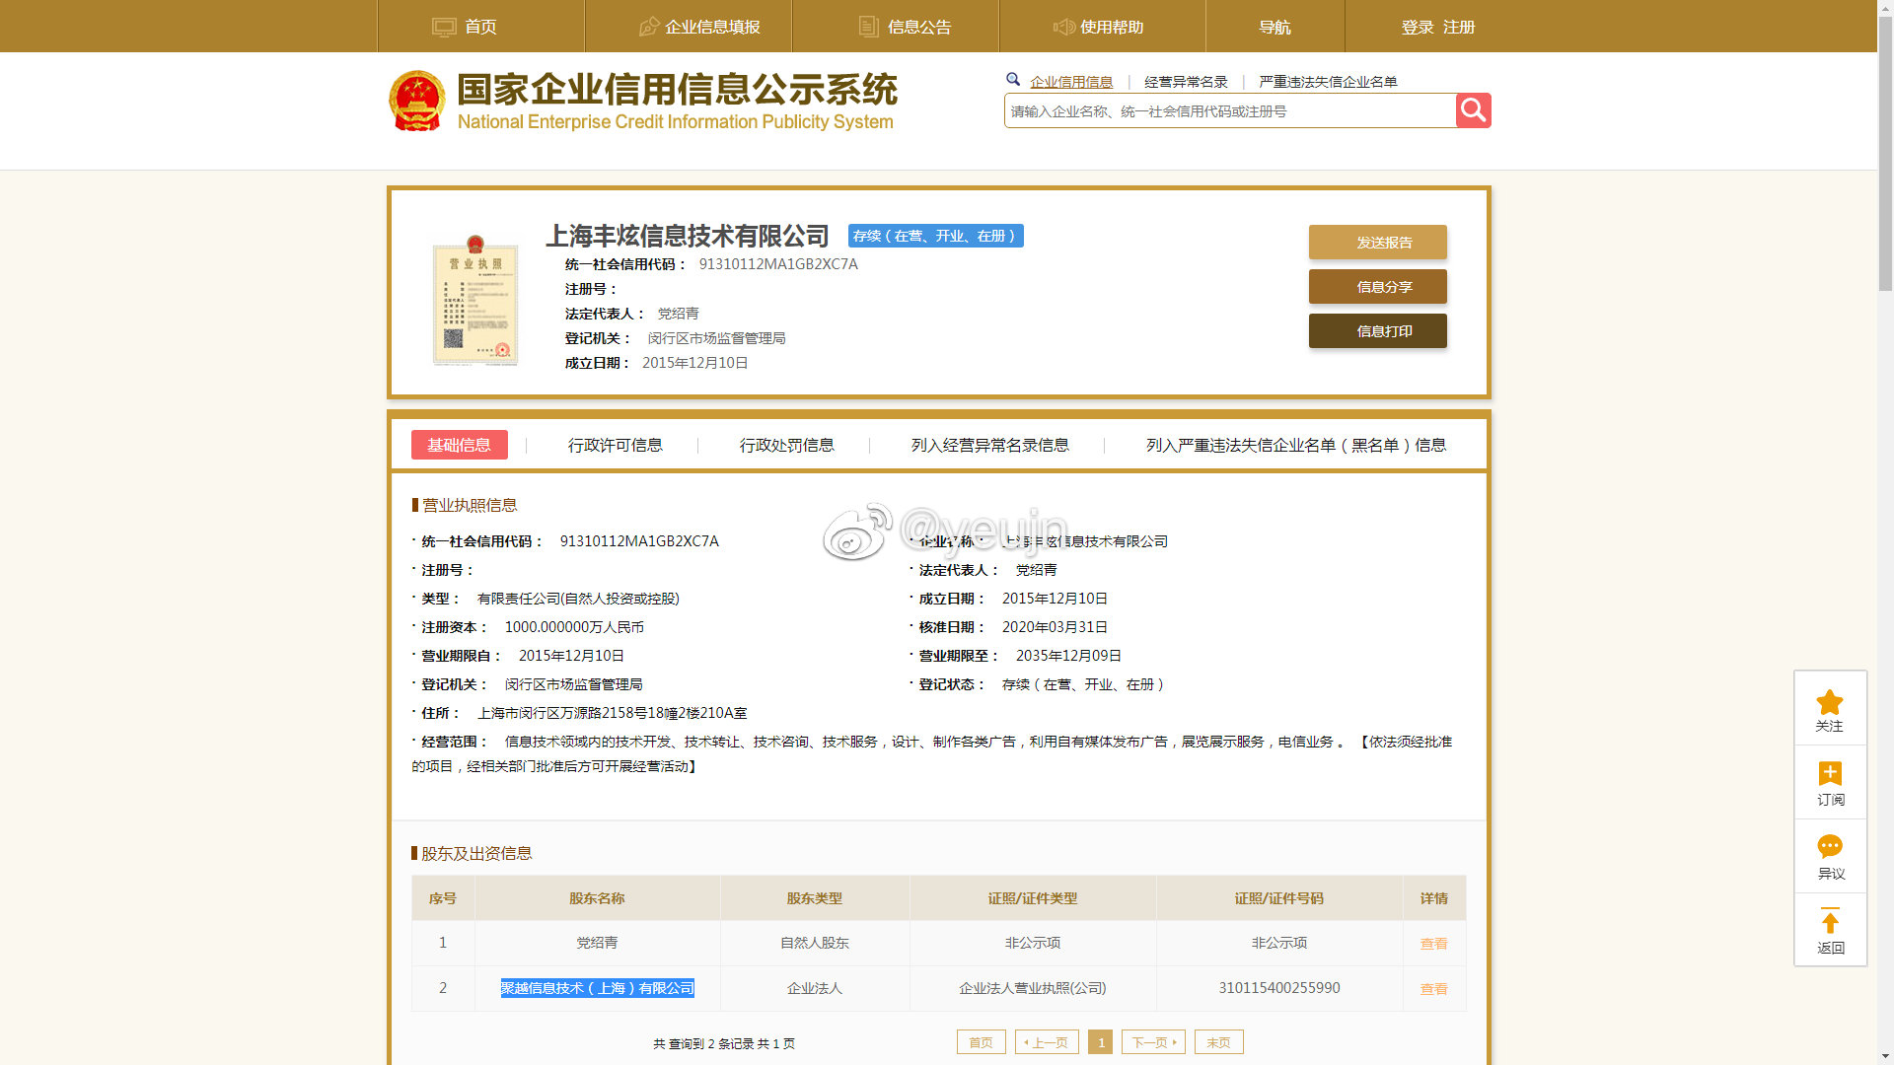1894x1065 pixels.
Task: Click the 信息分享 button
Action: [x=1377, y=287]
